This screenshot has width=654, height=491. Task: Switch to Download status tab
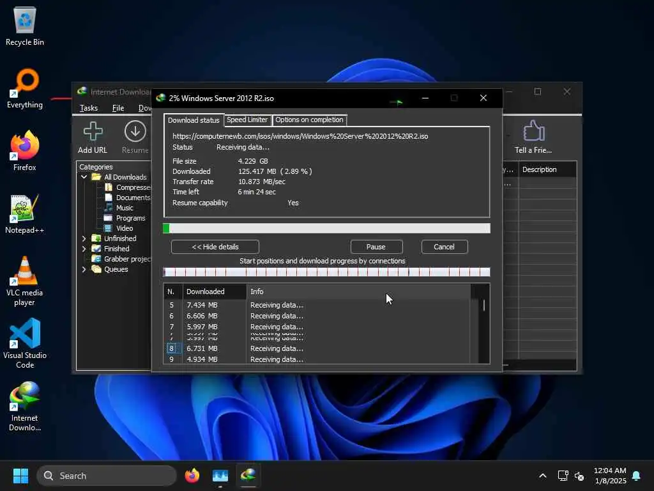(194, 120)
